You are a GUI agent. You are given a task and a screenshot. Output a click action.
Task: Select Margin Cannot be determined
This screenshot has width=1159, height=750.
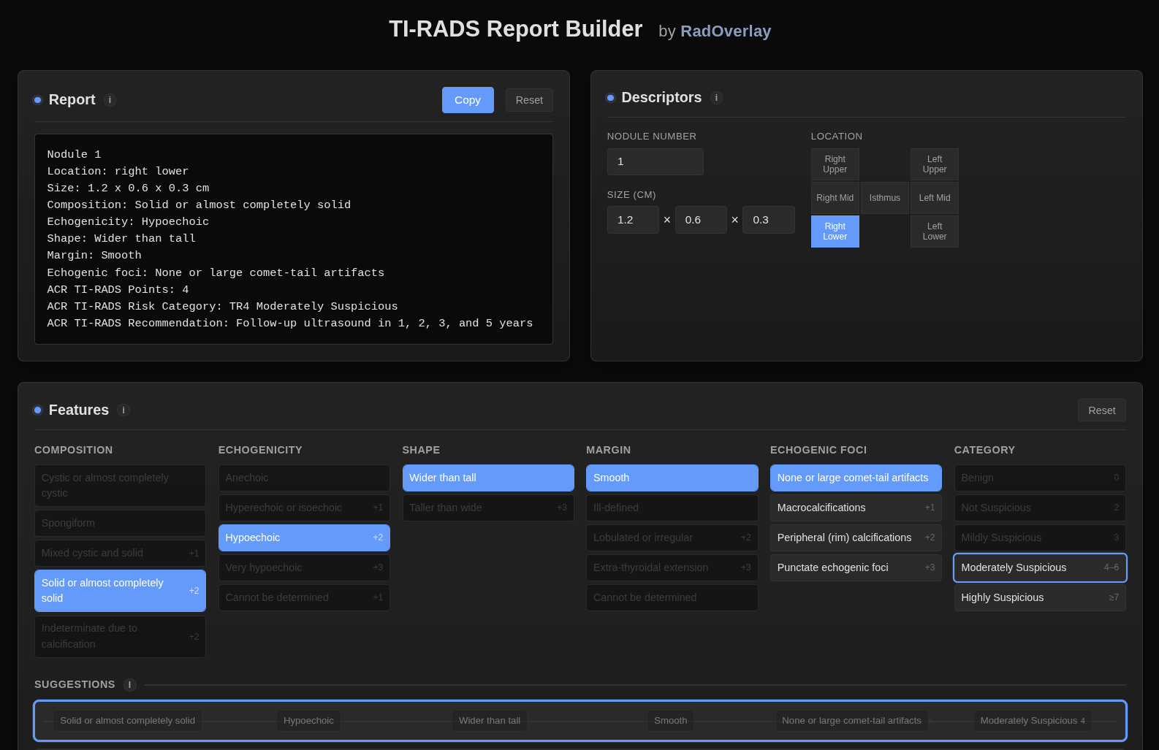[672, 597]
